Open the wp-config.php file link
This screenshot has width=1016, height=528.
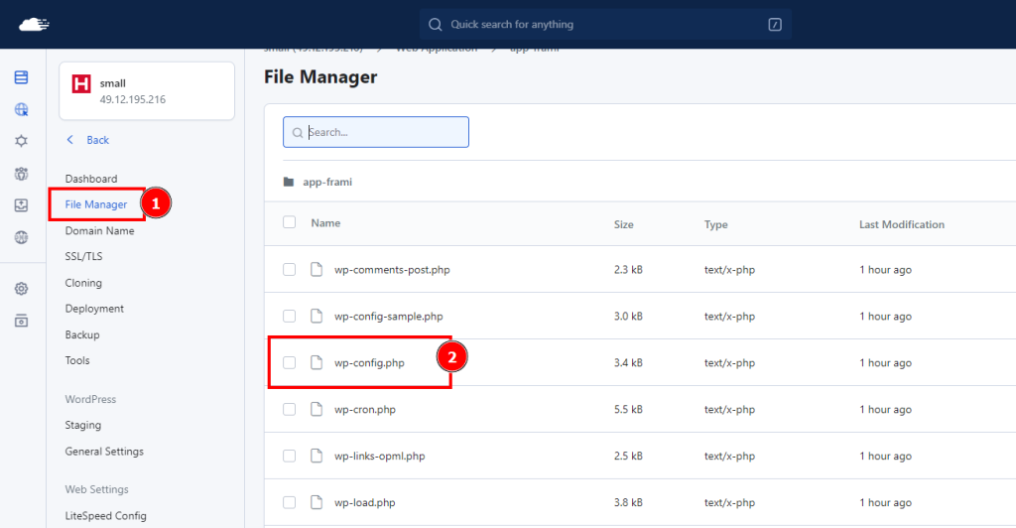369,363
